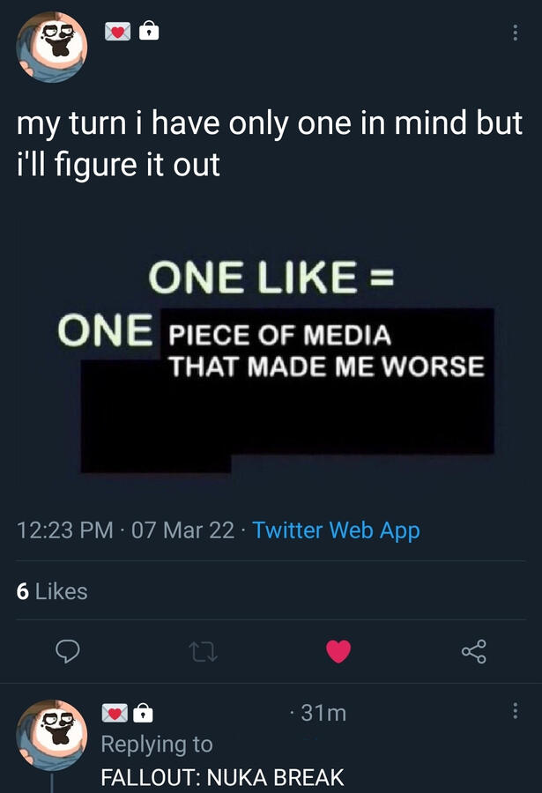This screenshot has height=793, width=542.
Task: Open the Twitter Web App source link
Action: [333, 530]
